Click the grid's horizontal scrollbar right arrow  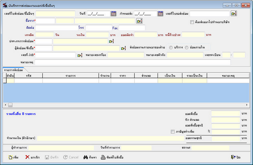[247, 105]
